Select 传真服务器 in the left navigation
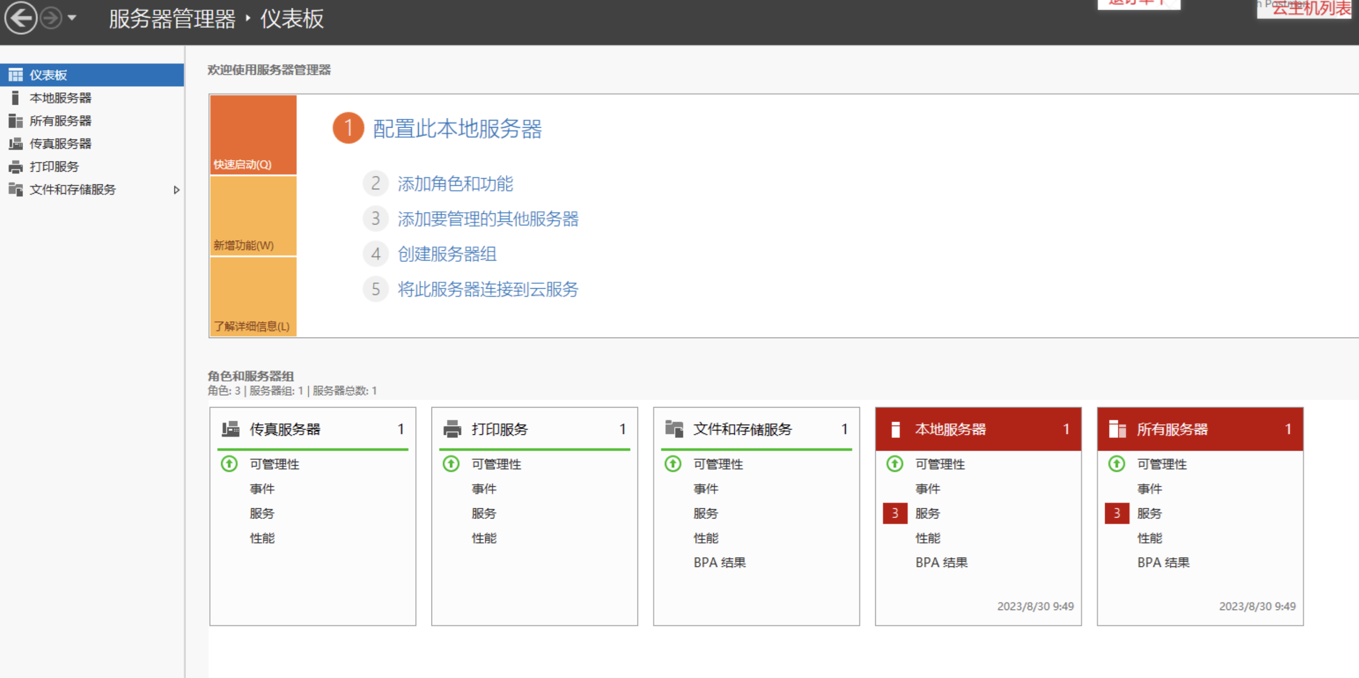Screen dimensions: 1359x678 click(x=60, y=143)
